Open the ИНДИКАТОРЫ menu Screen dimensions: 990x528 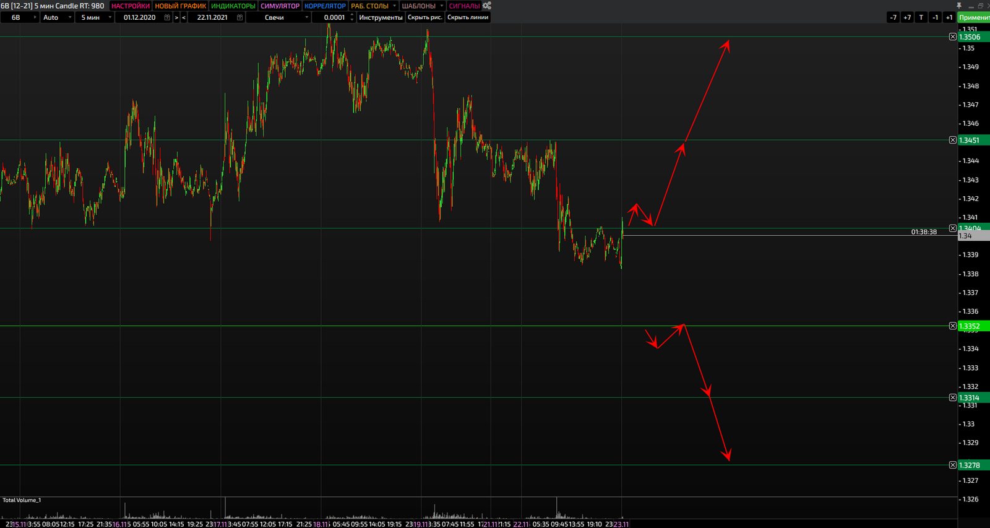pyautogui.click(x=233, y=6)
